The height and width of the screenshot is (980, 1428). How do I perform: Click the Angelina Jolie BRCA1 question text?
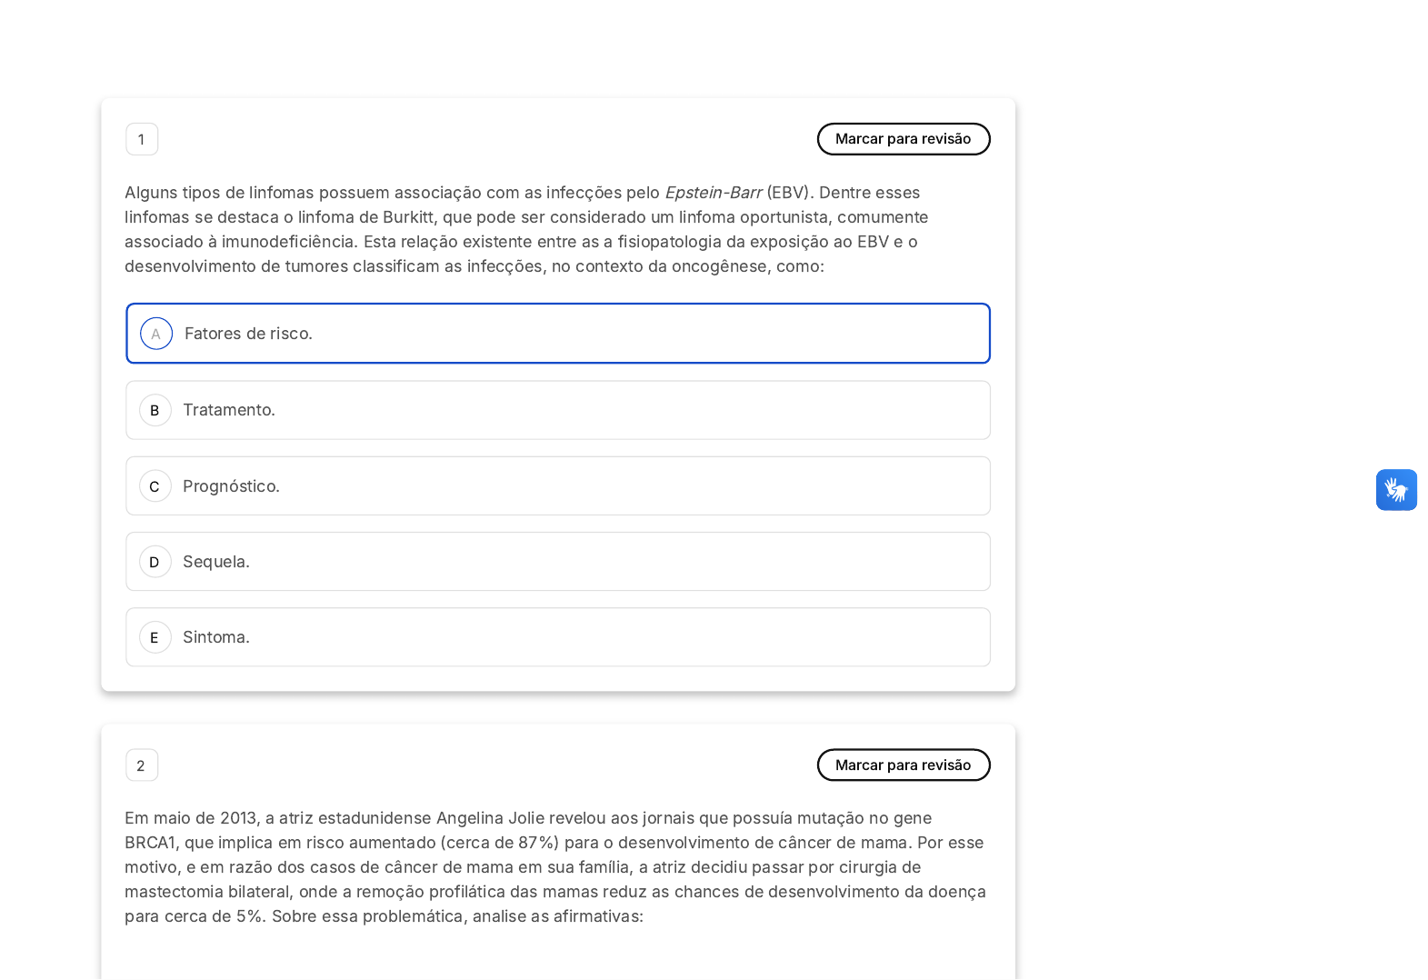(554, 867)
